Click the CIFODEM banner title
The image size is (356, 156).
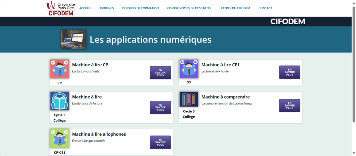click(288, 22)
